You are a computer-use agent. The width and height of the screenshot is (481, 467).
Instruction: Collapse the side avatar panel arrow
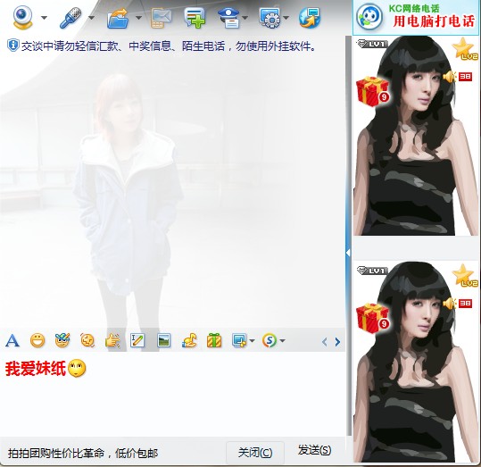coord(348,253)
